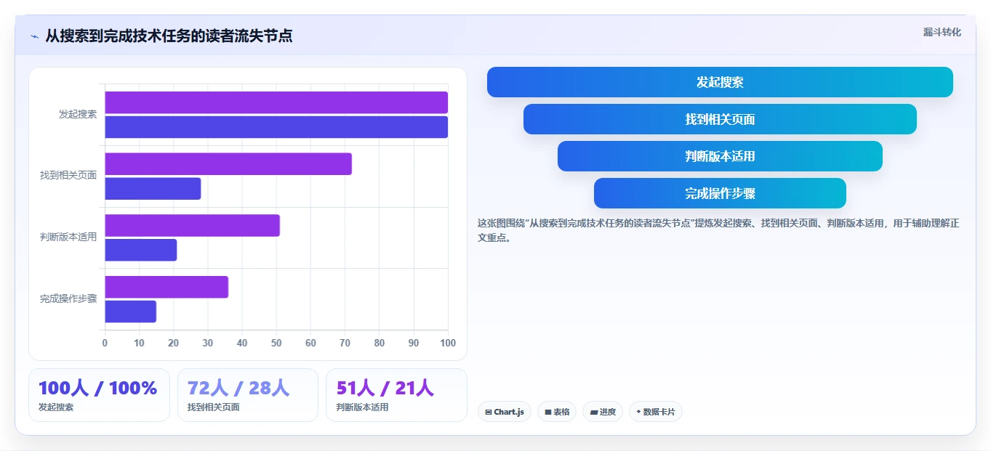Click the 表格 tag
991x451 pixels.
pyautogui.click(x=557, y=412)
